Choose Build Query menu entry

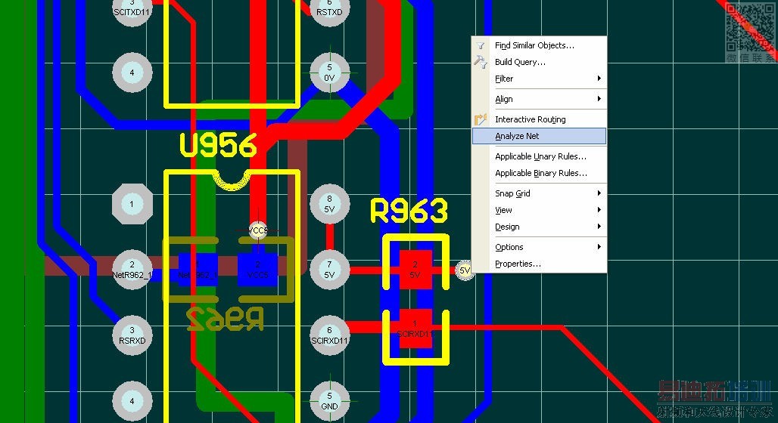click(x=539, y=62)
